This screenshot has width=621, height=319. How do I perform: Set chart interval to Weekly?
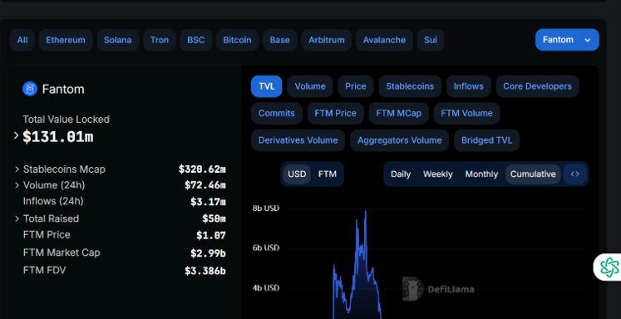click(x=438, y=174)
